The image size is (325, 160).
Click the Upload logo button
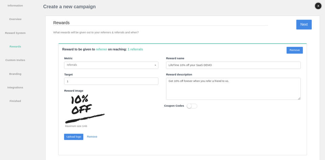point(73,137)
